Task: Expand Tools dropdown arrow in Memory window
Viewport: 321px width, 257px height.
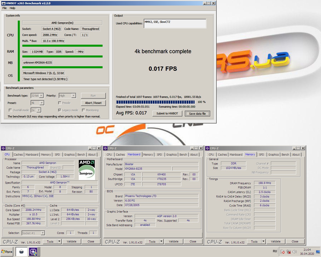Action: coord(264,241)
